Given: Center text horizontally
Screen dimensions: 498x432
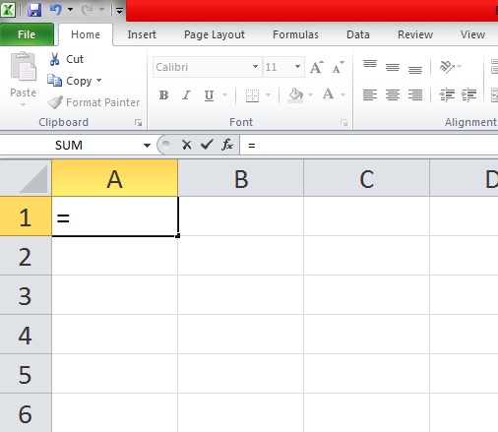Looking at the screenshot, I should click(x=393, y=95).
